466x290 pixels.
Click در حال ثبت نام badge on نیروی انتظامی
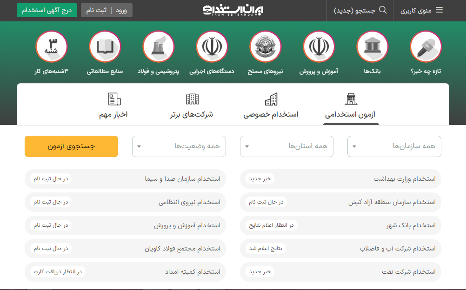51,202
